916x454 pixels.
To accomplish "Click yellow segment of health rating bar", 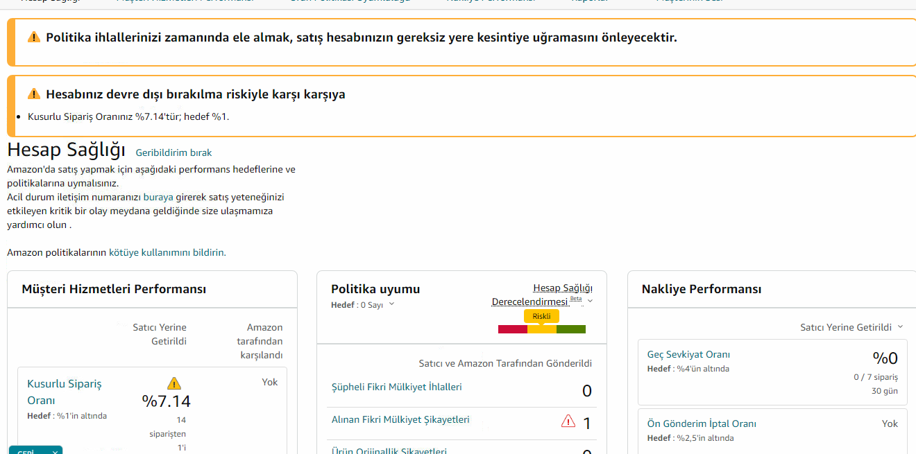I will [x=542, y=329].
